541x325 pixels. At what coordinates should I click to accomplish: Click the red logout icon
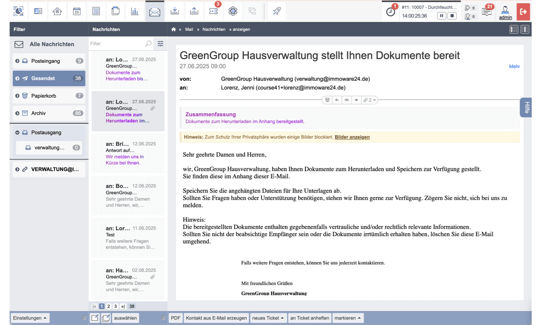click(523, 12)
